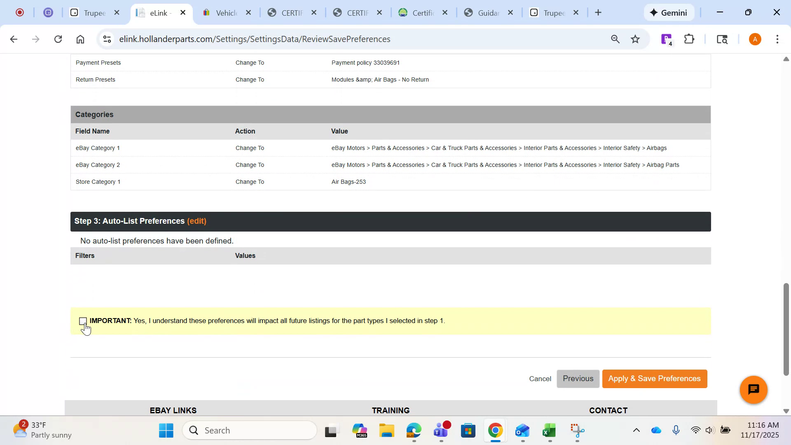Click the reload page icon
The image size is (791, 445).
click(58, 39)
